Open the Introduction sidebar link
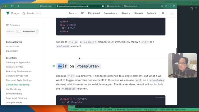Screen dimensions: 199x112 coord(12,46)
